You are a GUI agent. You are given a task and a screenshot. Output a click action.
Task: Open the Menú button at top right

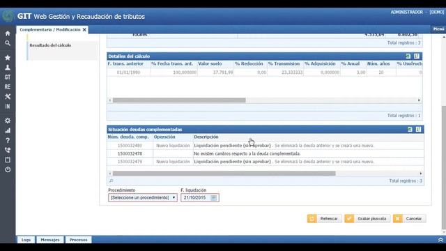(x=438, y=29)
